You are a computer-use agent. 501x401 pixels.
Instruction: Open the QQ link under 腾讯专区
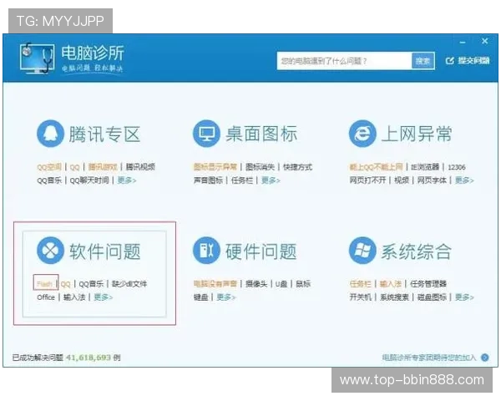tap(74, 167)
